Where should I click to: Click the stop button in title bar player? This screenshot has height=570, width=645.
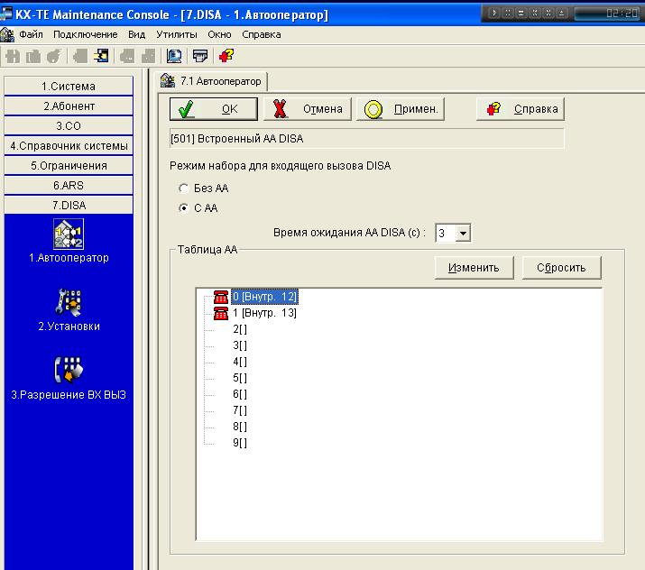click(521, 14)
